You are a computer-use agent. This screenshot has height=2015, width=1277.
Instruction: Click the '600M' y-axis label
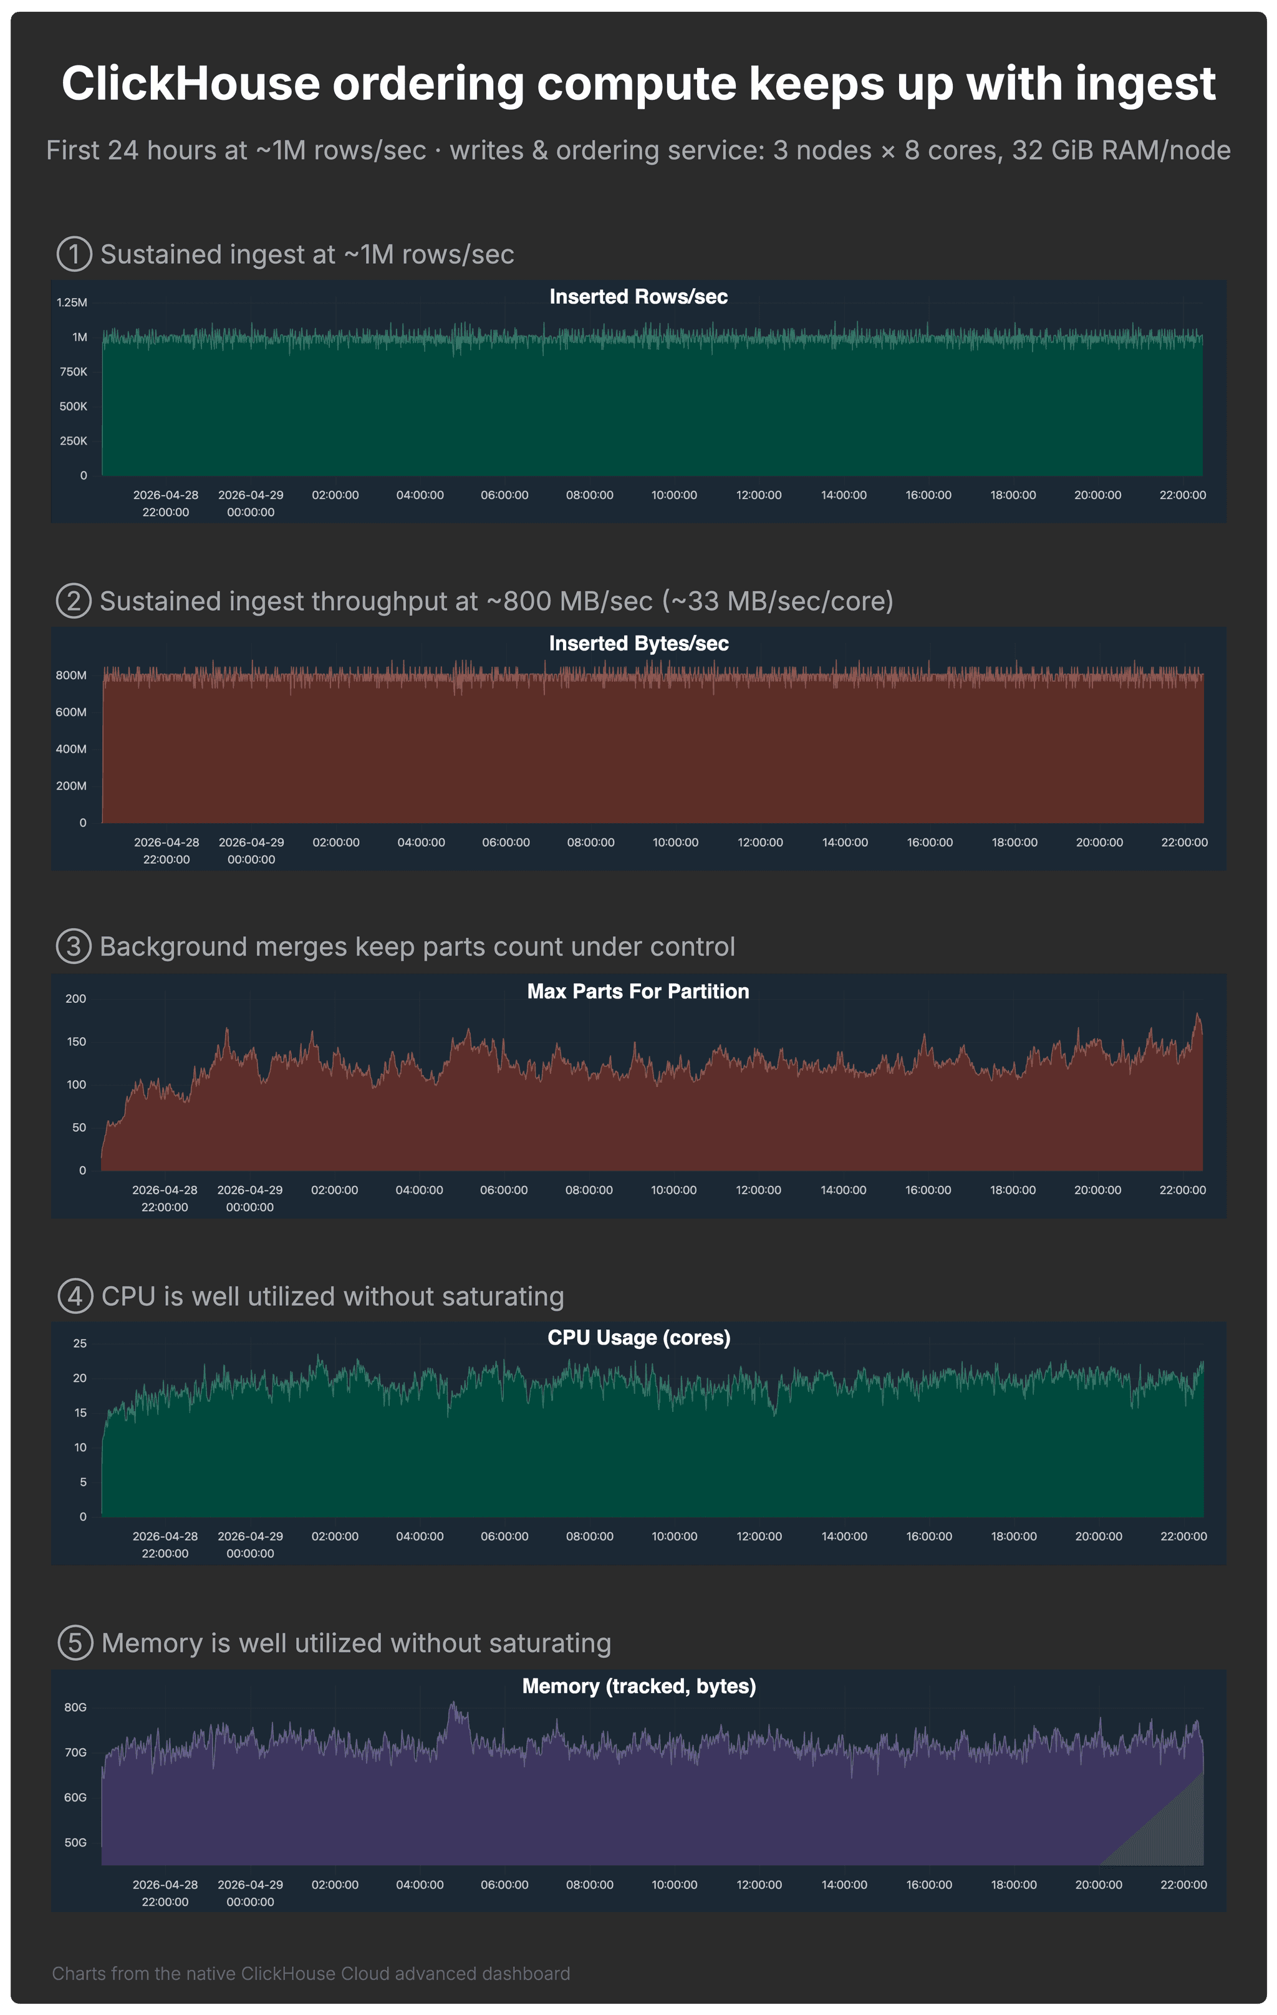tap(71, 712)
